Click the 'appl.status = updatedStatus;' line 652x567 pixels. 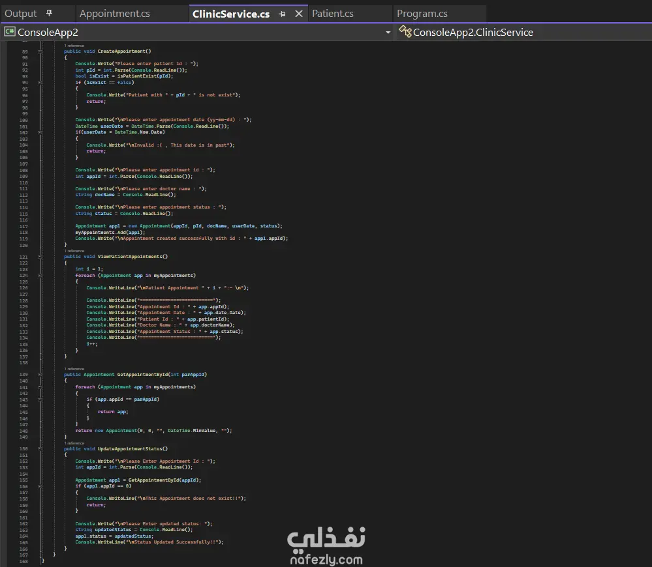pos(114,536)
